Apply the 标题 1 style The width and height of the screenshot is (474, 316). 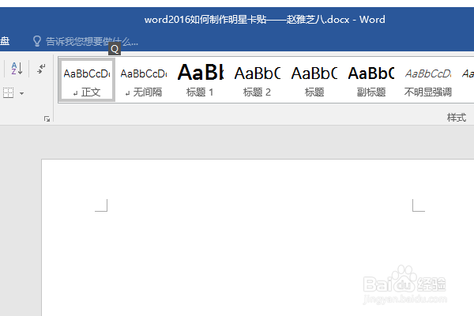pyautogui.click(x=200, y=80)
